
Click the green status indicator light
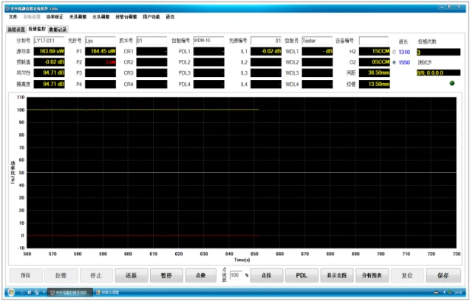click(452, 83)
